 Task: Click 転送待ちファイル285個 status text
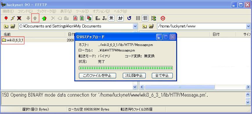point(136,110)
